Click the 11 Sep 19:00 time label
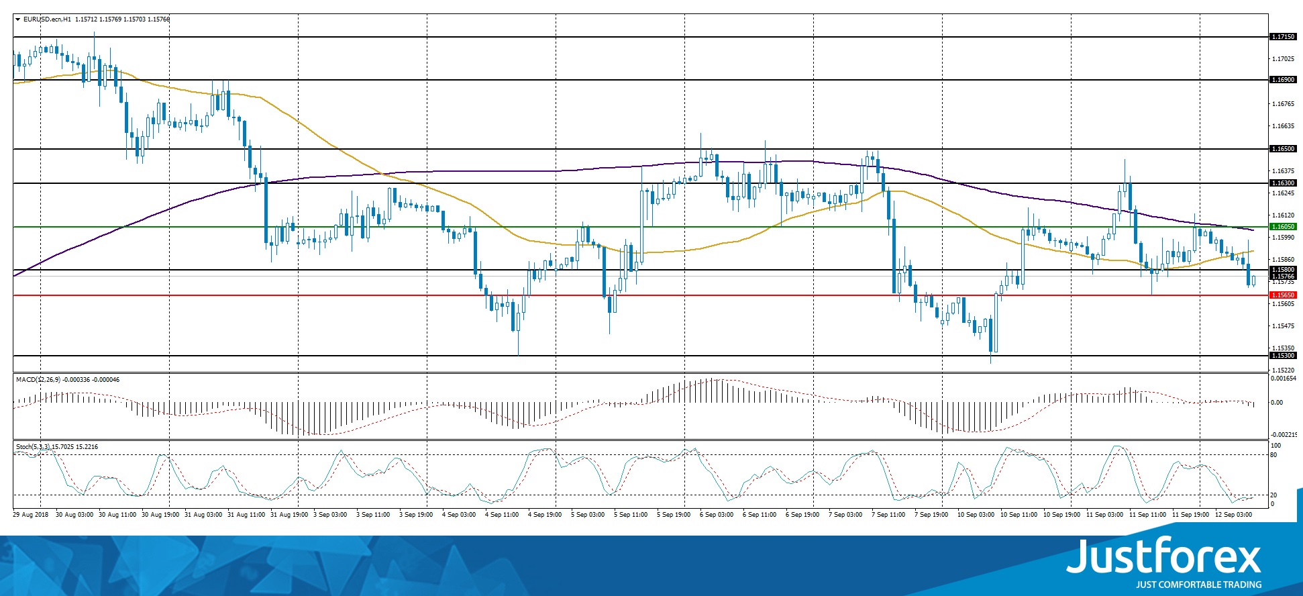1303x596 pixels. [x=1191, y=515]
